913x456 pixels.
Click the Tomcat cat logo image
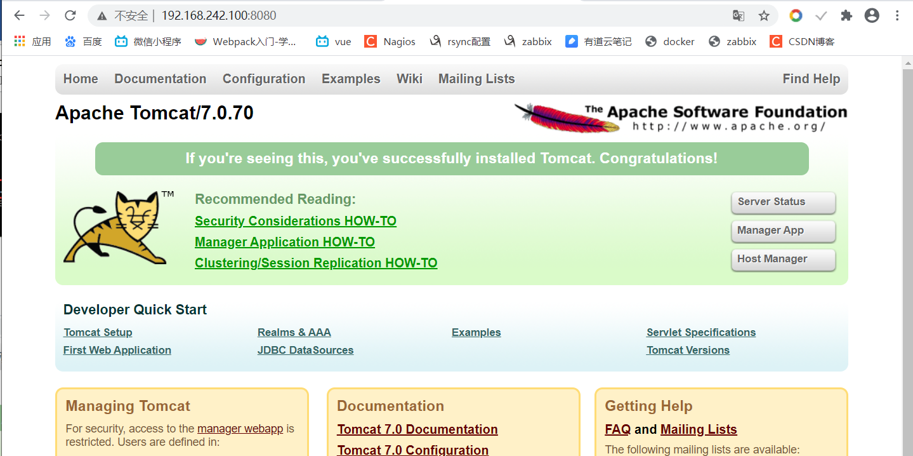click(119, 227)
